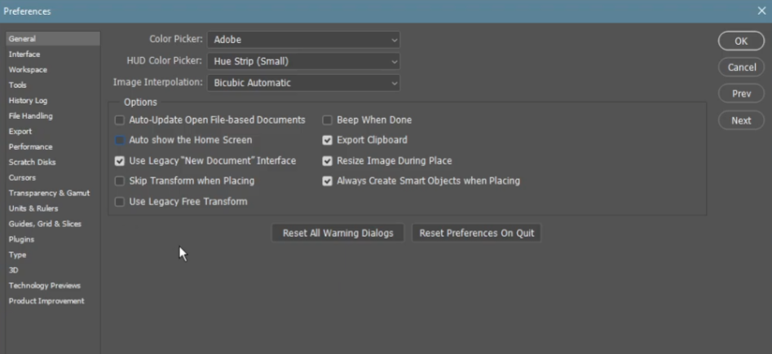Uncheck Resize Image During Place
772x354 pixels.
click(328, 161)
